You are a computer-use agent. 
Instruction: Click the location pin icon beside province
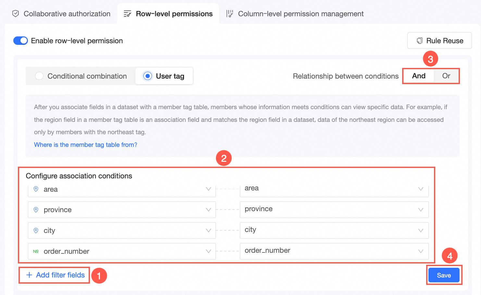(x=36, y=210)
